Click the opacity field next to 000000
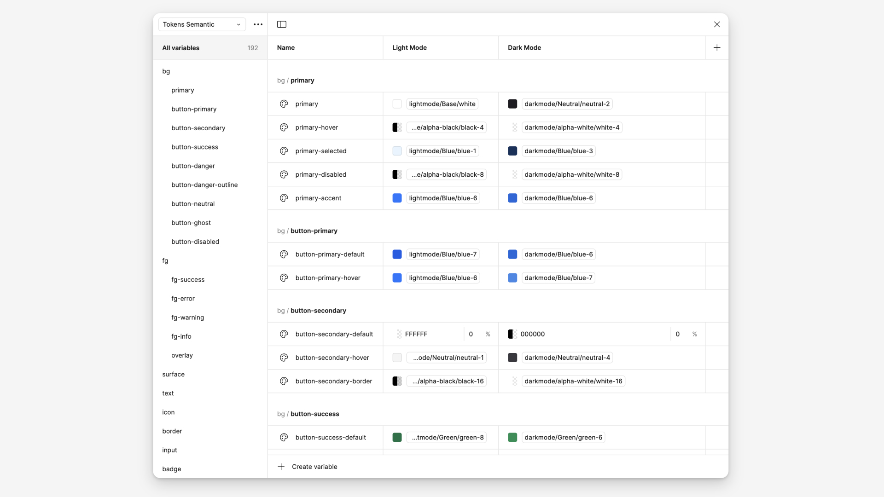The image size is (884, 497). click(x=679, y=334)
